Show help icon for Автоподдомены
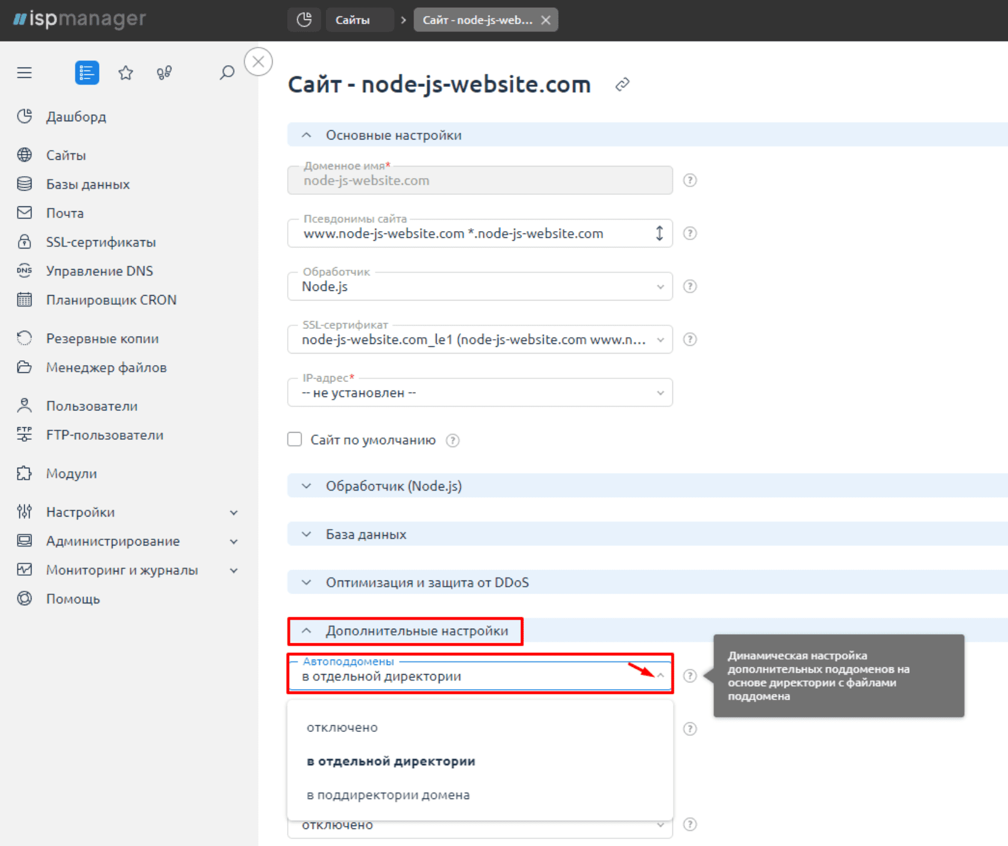Viewport: 1008px width, 846px height. [x=690, y=676]
